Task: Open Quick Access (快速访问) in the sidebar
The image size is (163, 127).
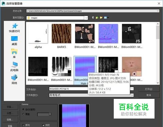Action: click(x=14, y=28)
